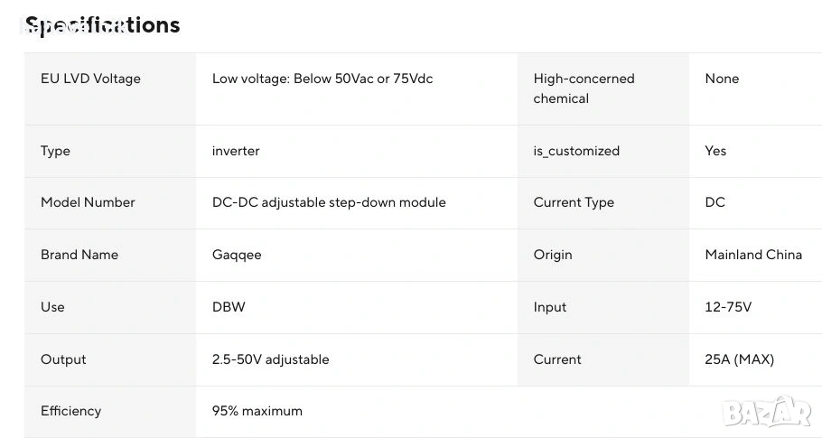Select the 'None' chemical value cell
The image size is (822, 438).
pyautogui.click(x=722, y=79)
